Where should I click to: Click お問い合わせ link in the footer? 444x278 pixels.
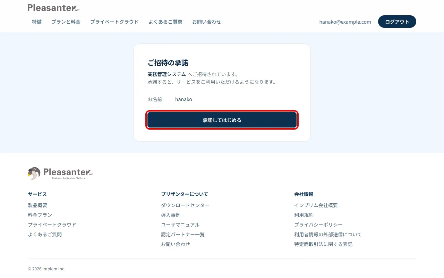176,244
